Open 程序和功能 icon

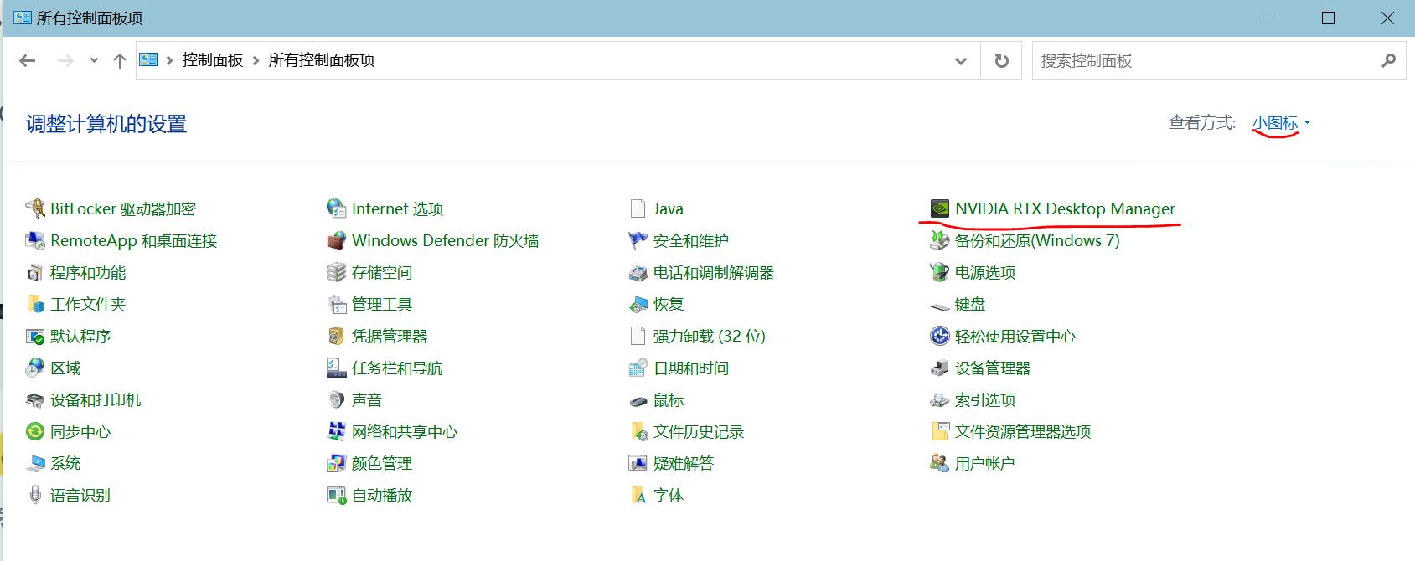pyautogui.click(x=35, y=272)
